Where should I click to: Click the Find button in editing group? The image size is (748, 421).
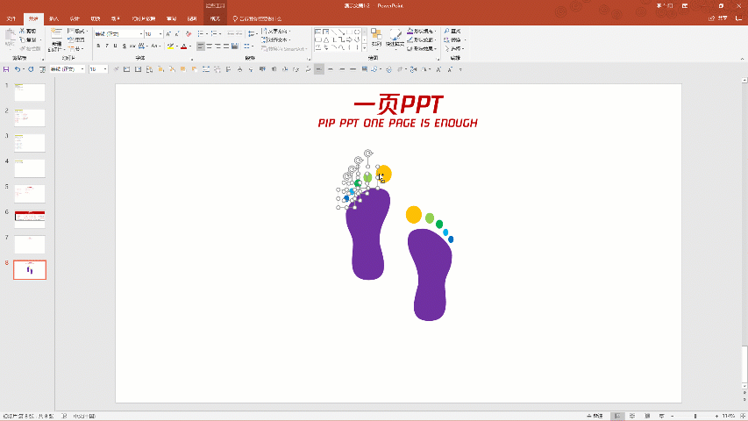[452, 32]
